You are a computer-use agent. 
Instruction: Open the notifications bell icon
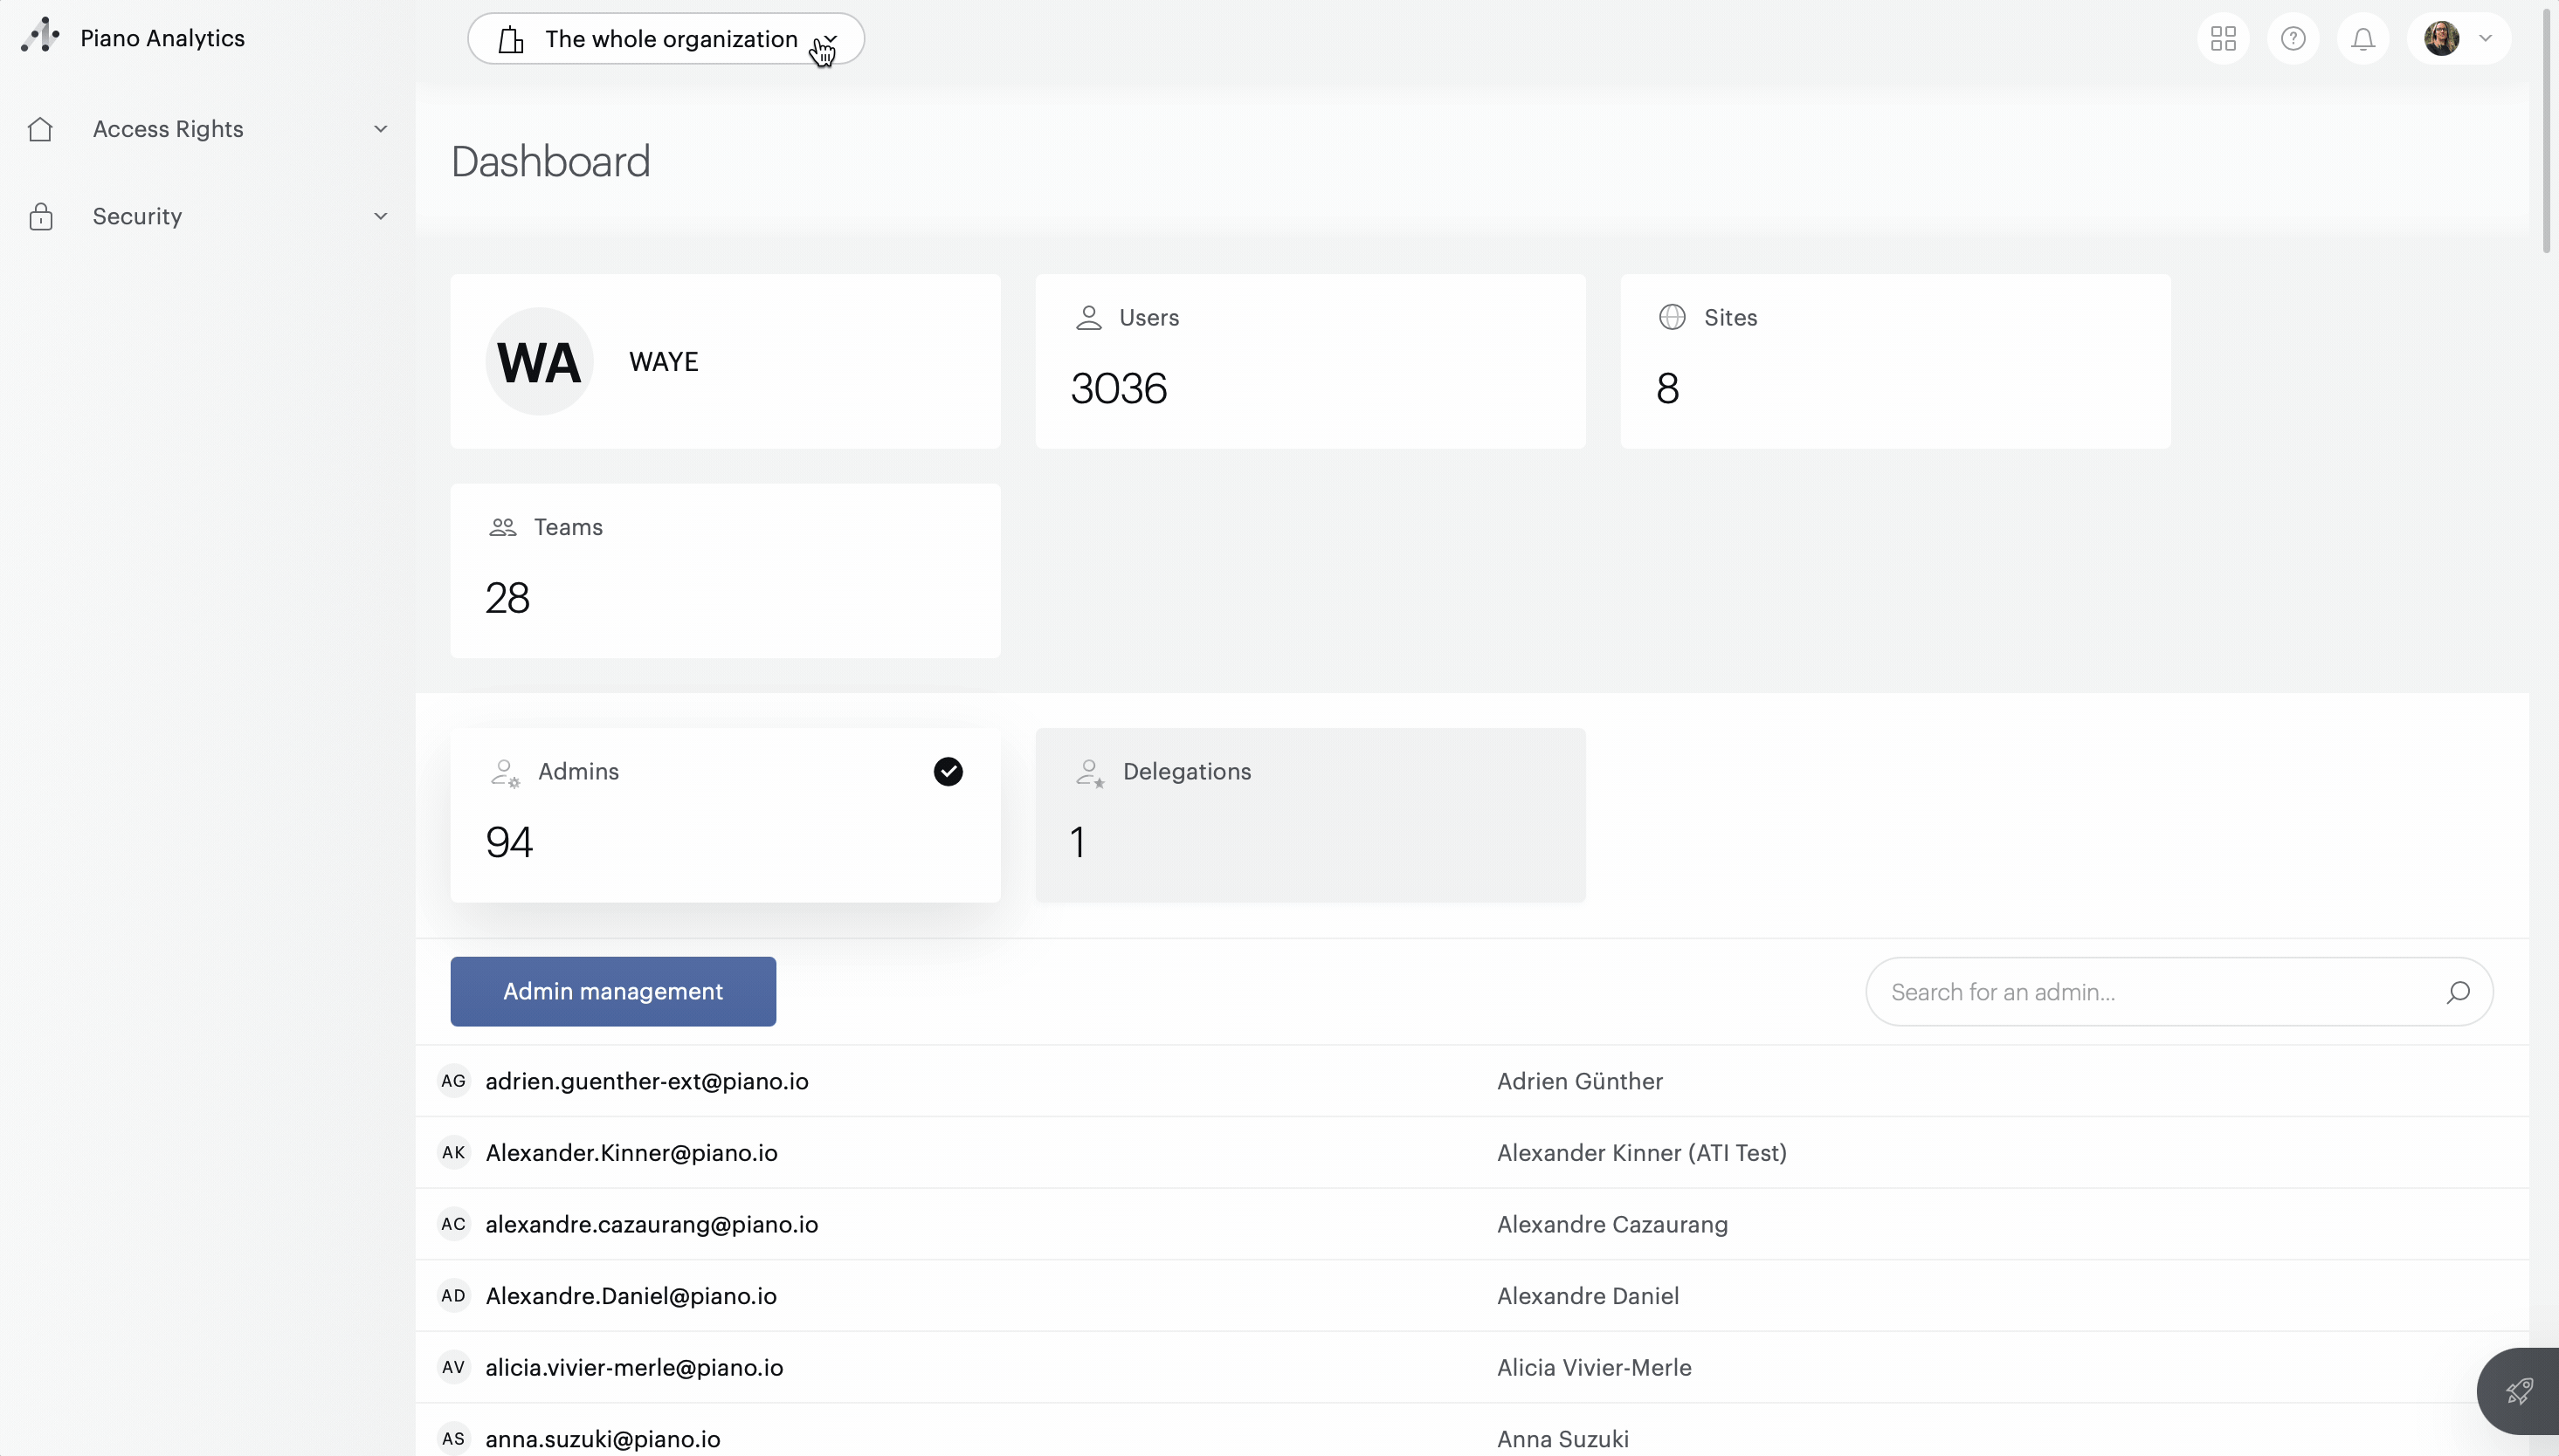pyautogui.click(x=2362, y=39)
